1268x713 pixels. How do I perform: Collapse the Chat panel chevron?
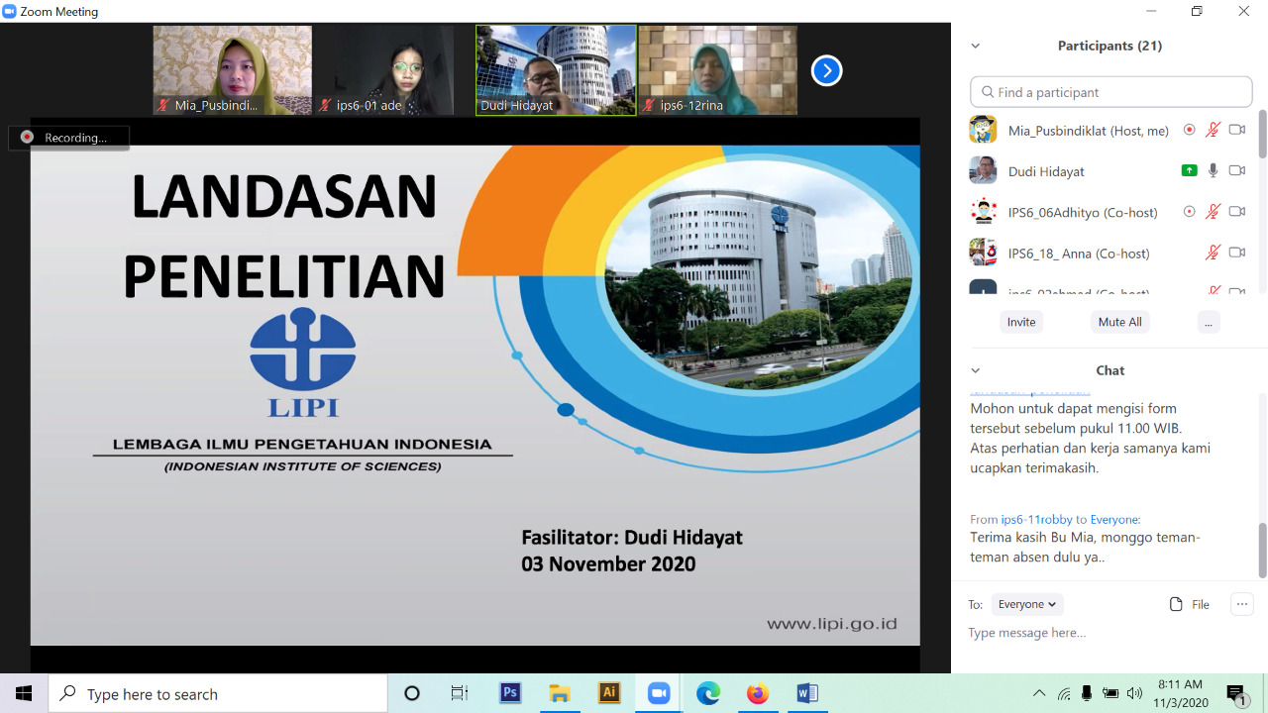[x=976, y=370]
